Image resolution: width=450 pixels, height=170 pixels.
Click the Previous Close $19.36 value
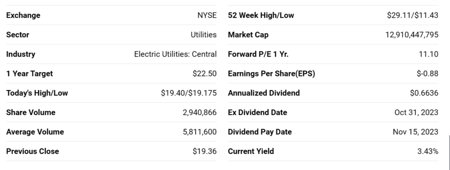pos(205,152)
